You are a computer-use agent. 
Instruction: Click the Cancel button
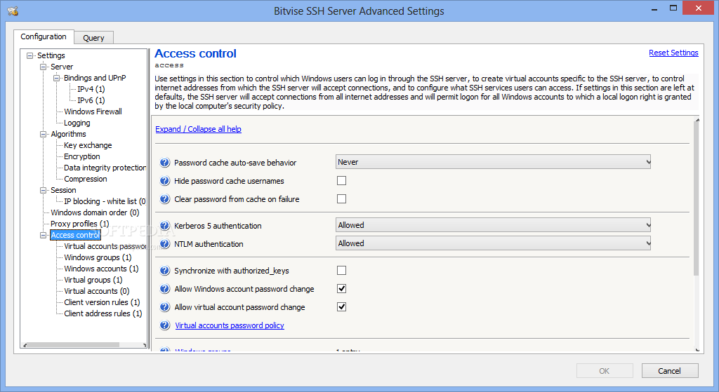pos(669,371)
